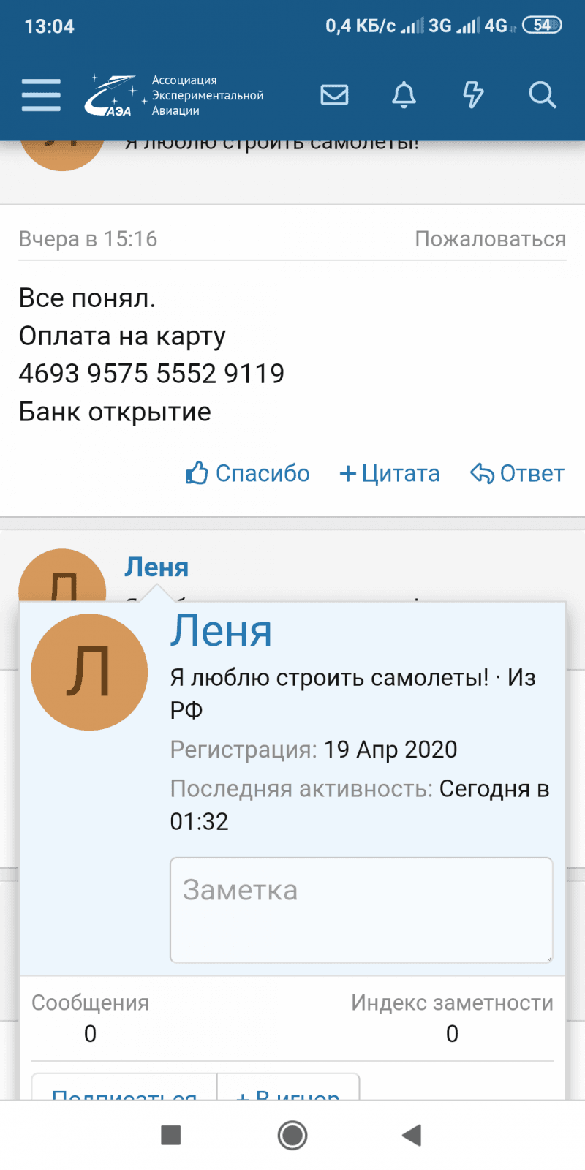Screen dimensions: 585x1170
Task: Quote the message with +Цитата
Action: tap(389, 473)
